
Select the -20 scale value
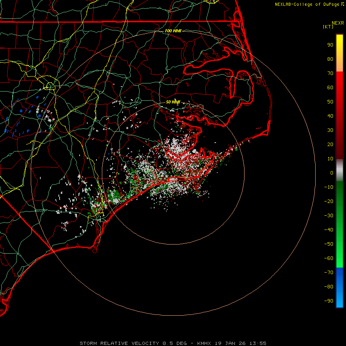(x=329, y=201)
